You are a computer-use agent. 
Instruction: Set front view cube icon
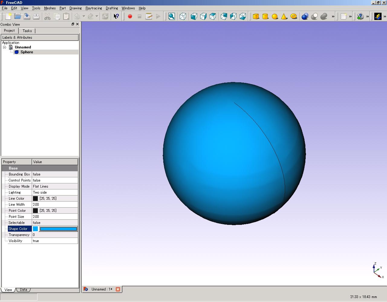click(x=194, y=16)
